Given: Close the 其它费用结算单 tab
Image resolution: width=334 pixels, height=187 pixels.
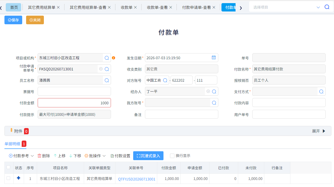Looking at the screenshot, I should pyautogui.click(x=58, y=8).
